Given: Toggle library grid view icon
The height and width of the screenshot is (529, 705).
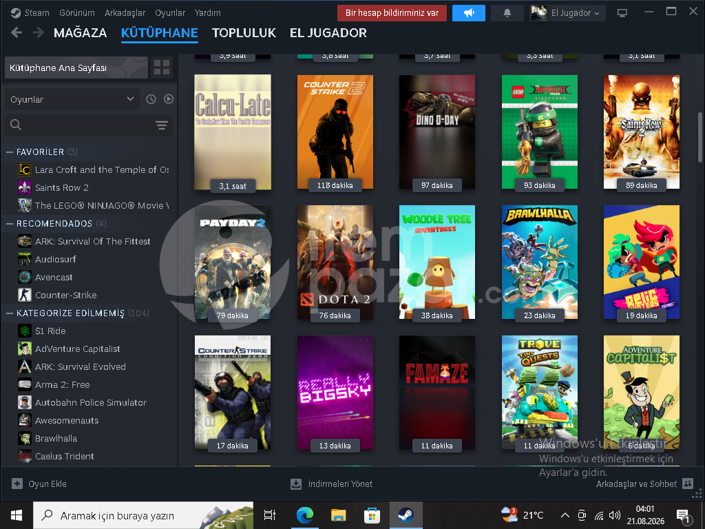Looking at the screenshot, I should (x=161, y=68).
